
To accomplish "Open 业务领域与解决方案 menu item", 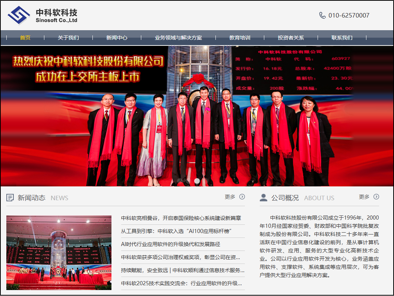I will tap(179, 38).
